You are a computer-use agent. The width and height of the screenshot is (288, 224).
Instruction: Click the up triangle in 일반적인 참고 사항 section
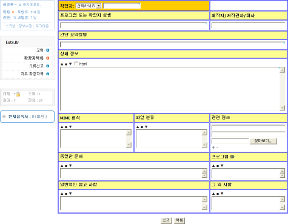point(62,194)
